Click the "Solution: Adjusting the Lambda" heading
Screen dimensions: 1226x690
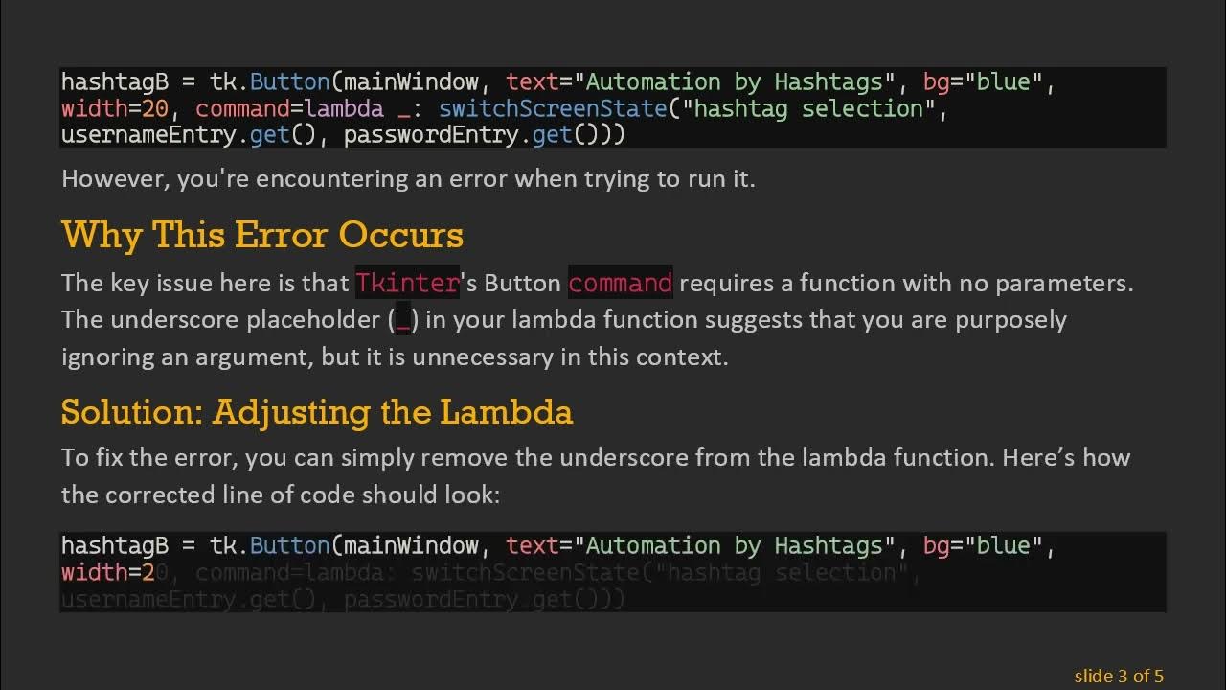coord(316,412)
